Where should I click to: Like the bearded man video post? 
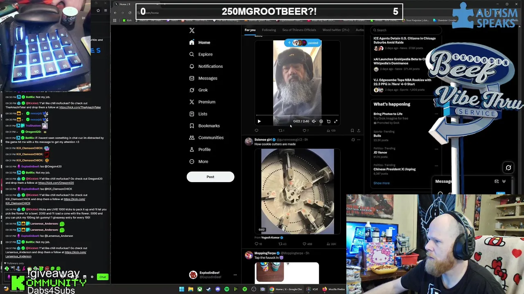tap(305, 131)
